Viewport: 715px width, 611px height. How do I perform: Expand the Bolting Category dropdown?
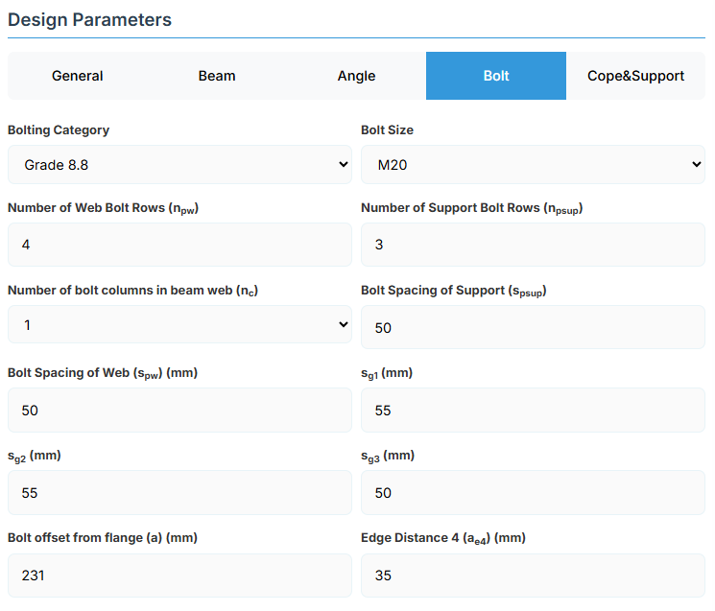pyautogui.click(x=179, y=165)
